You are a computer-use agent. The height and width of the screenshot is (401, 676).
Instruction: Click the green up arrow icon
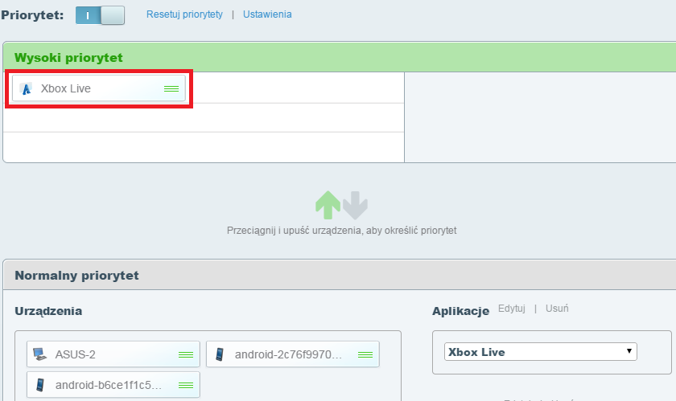coord(328,206)
